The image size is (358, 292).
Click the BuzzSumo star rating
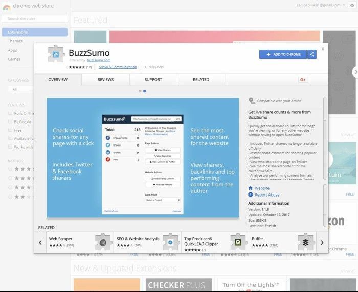click(x=77, y=67)
